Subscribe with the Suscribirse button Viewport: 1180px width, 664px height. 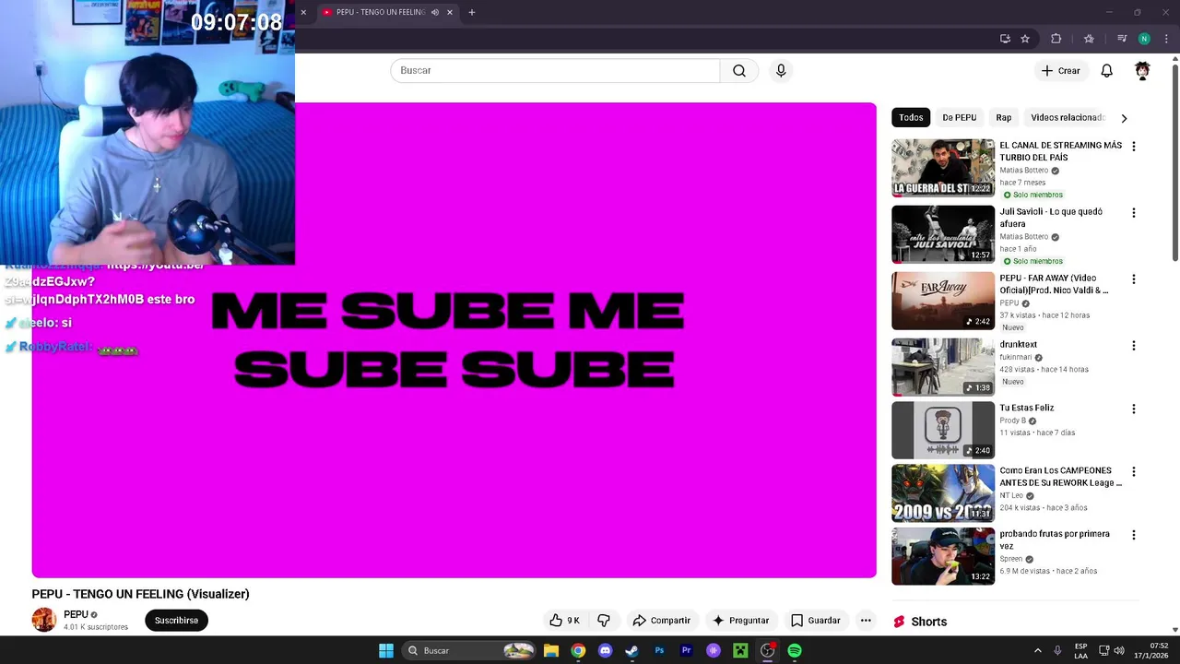176,621
